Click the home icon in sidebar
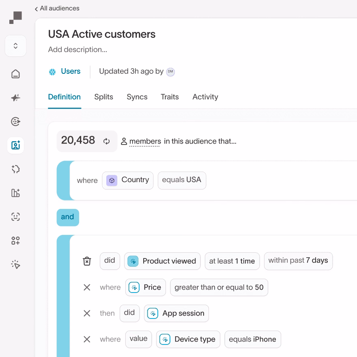The image size is (357, 357). [15, 74]
